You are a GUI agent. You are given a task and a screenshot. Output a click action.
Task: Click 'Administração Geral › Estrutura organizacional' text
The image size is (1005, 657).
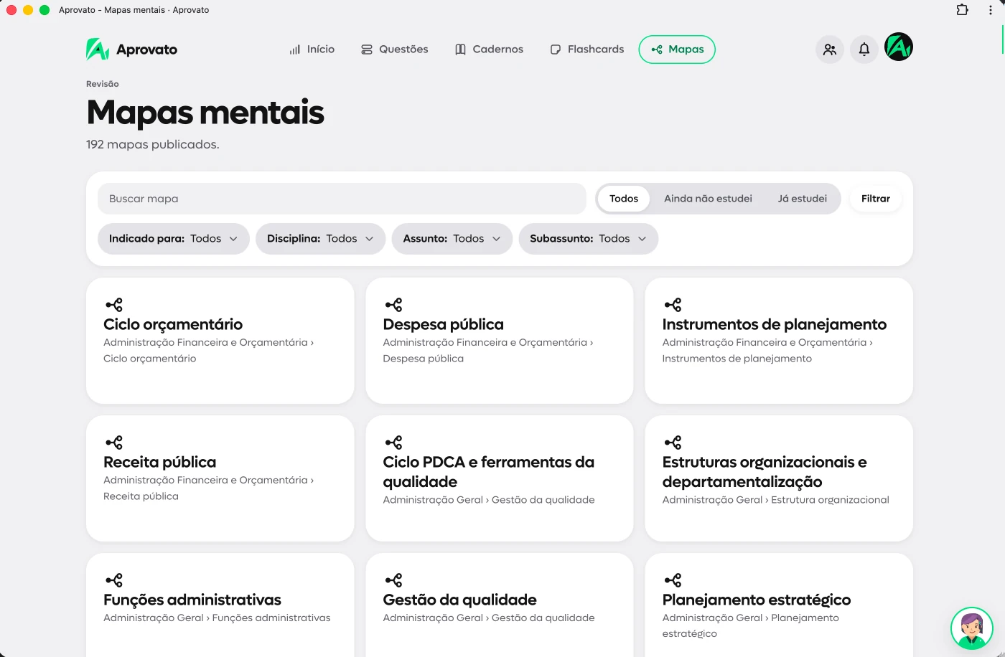point(775,500)
